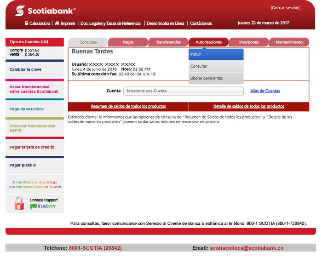Go to the Inversiones tab
322x258 pixels.
[x=249, y=42]
